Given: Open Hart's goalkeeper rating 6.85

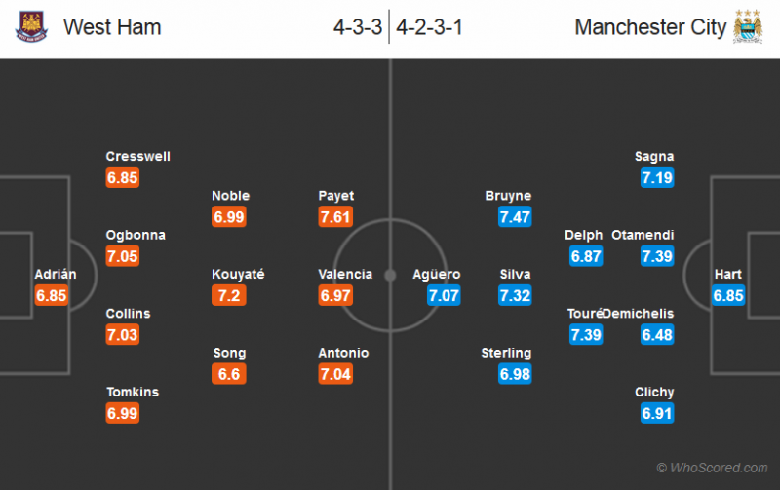Looking at the screenshot, I should coord(728,295).
